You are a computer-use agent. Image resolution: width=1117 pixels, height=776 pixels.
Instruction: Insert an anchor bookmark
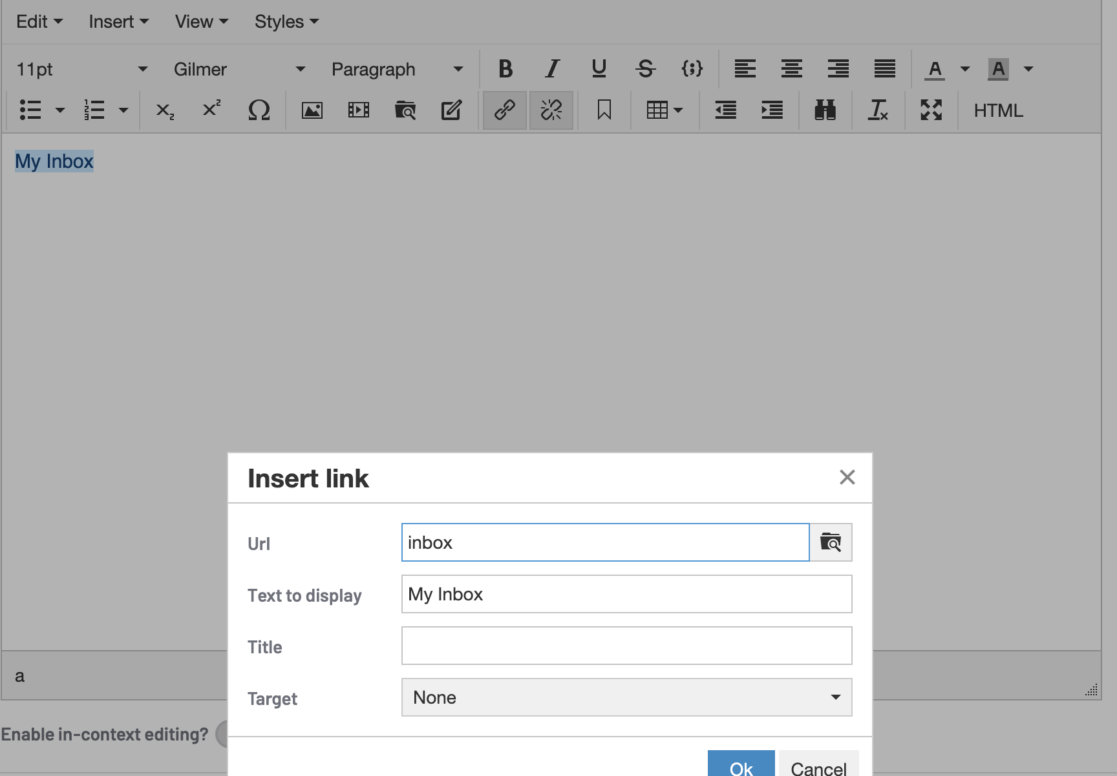pyautogui.click(x=604, y=110)
